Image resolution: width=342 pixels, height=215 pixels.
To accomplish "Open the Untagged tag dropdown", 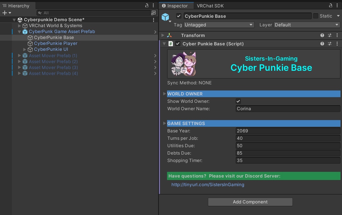I will 218,25.
